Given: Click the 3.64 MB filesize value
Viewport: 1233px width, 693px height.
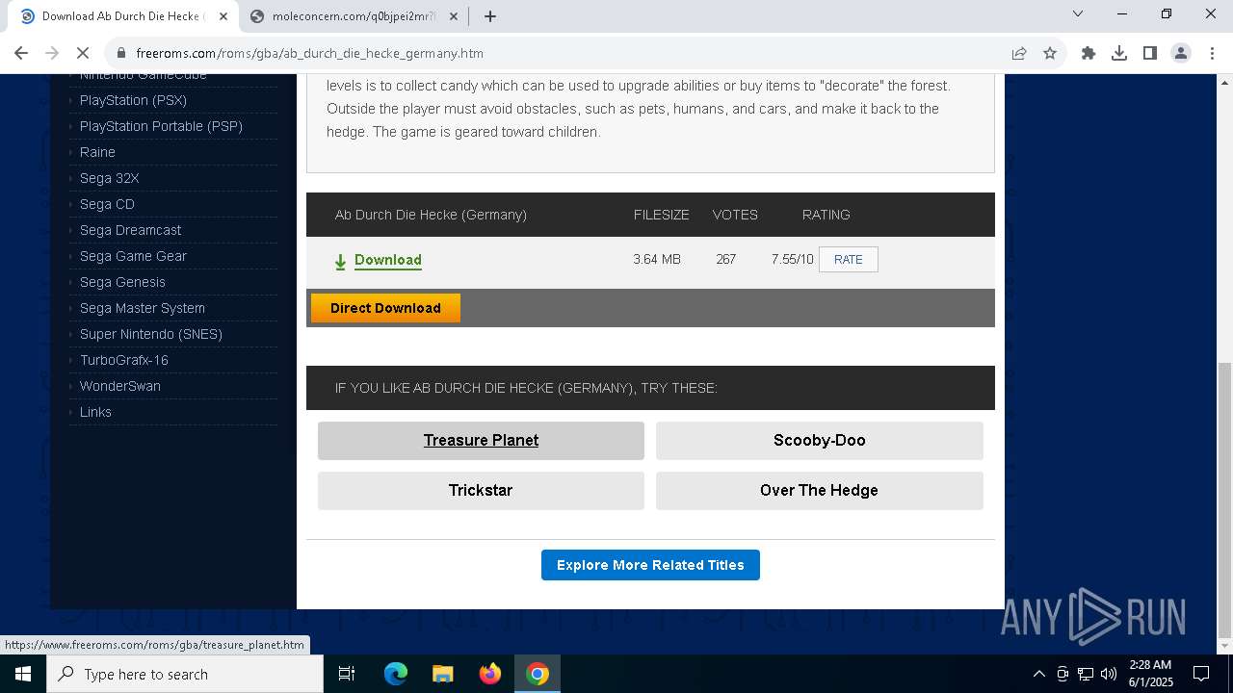Looking at the screenshot, I should point(657,259).
